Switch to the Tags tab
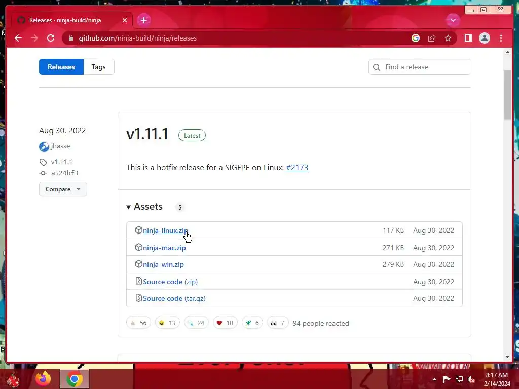519x389 pixels. pos(99,67)
